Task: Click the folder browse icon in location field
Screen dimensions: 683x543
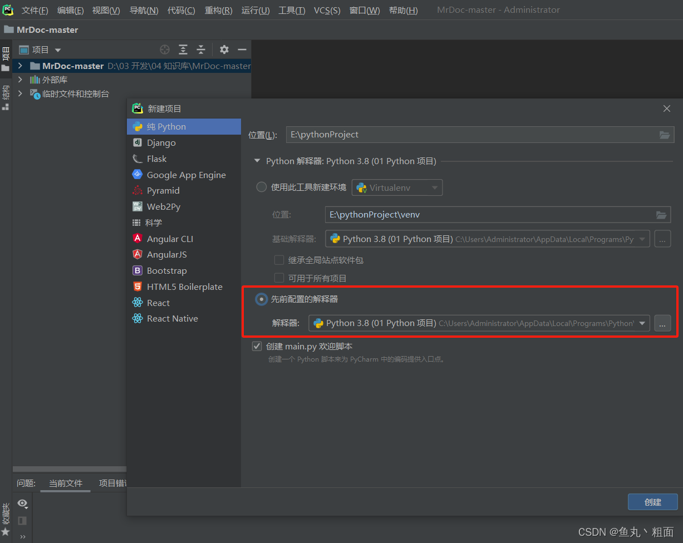Action: [664, 135]
